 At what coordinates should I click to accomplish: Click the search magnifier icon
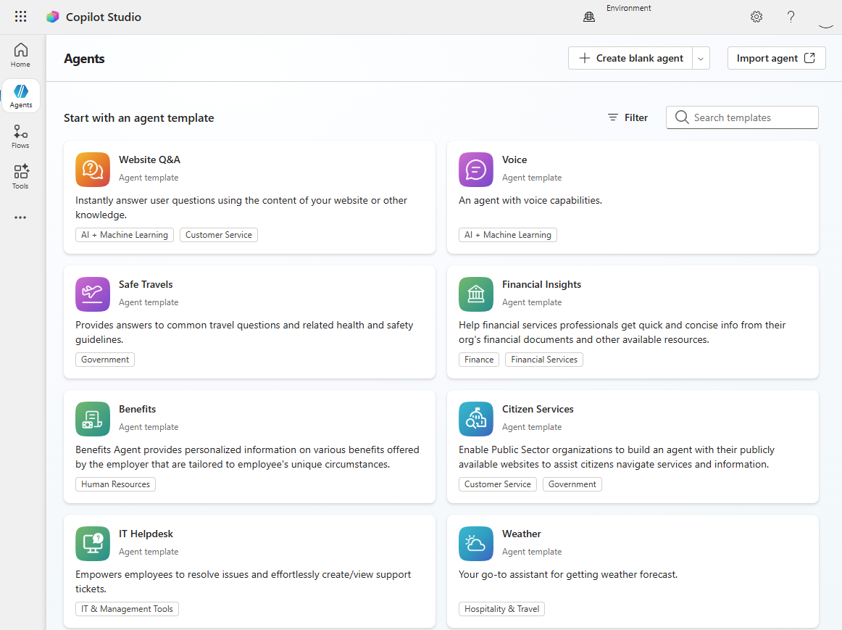point(681,117)
